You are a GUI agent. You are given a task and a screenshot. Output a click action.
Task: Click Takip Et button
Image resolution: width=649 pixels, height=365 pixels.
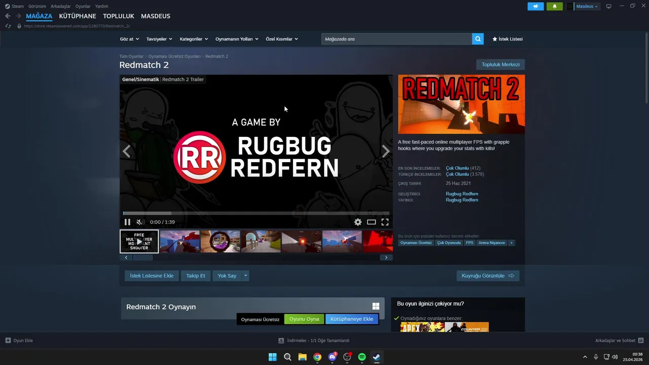coord(196,276)
